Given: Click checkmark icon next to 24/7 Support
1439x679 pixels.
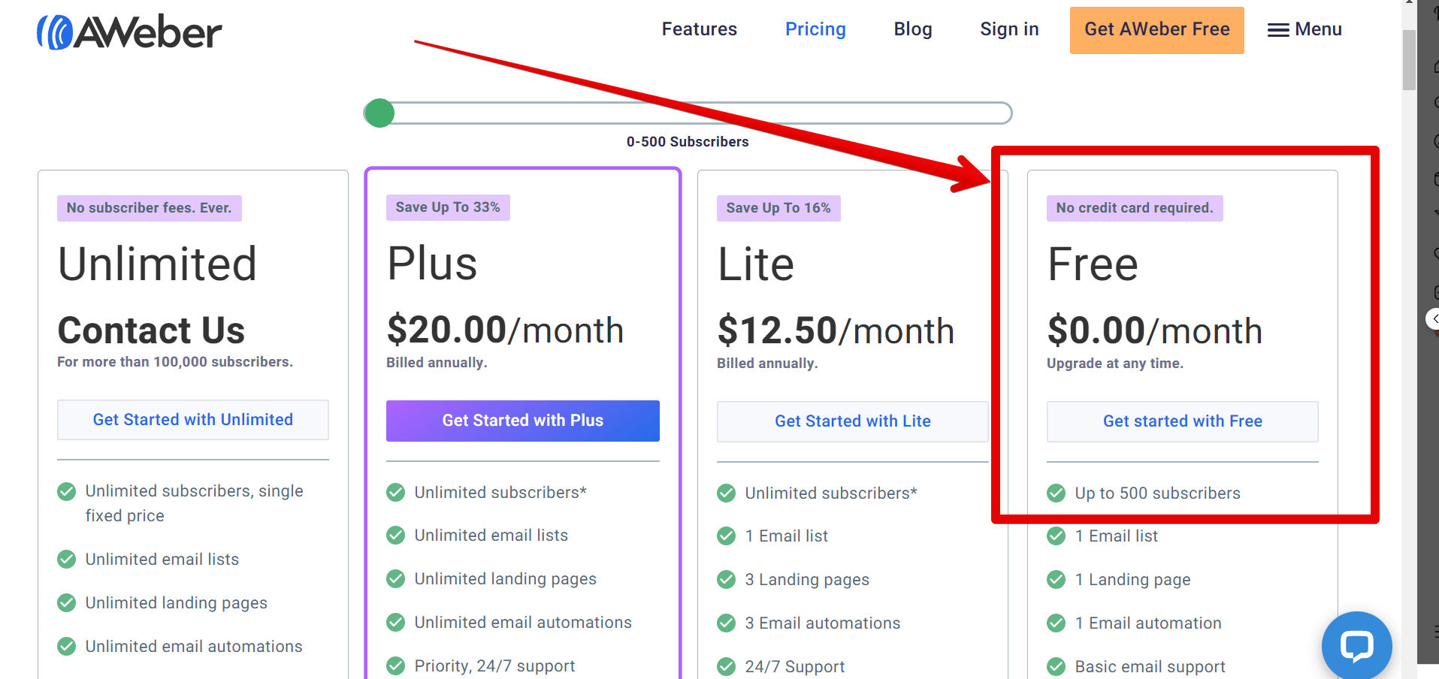Looking at the screenshot, I should click(x=727, y=667).
